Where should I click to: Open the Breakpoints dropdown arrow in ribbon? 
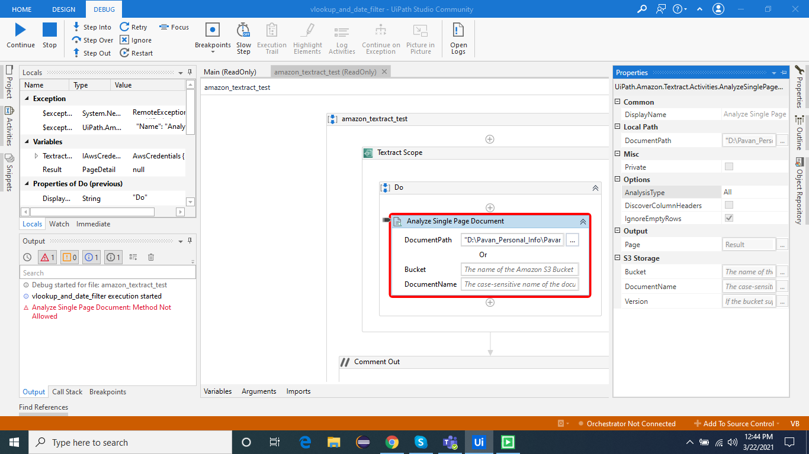point(213,52)
